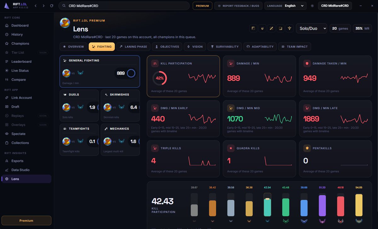This screenshot has width=378, height=229.
Task: Filter by mid lane role icon
Action: tap(271, 28)
